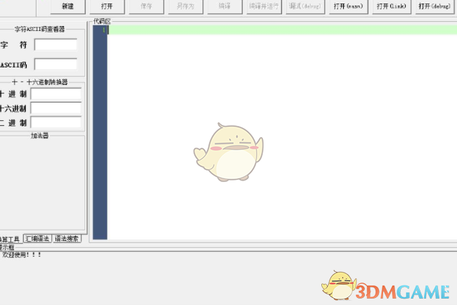Switch to the 汇编语法 tab
The image size is (457, 305).
click(37, 238)
